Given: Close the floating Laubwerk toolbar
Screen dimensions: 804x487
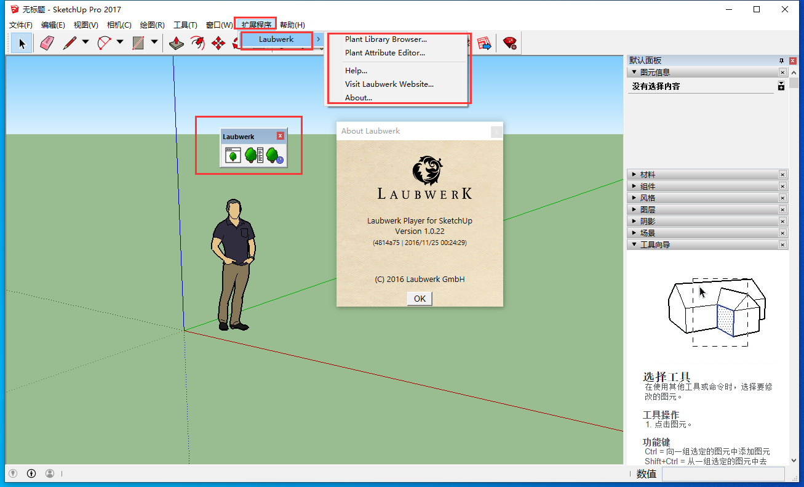Looking at the screenshot, I should pos(281,136).
